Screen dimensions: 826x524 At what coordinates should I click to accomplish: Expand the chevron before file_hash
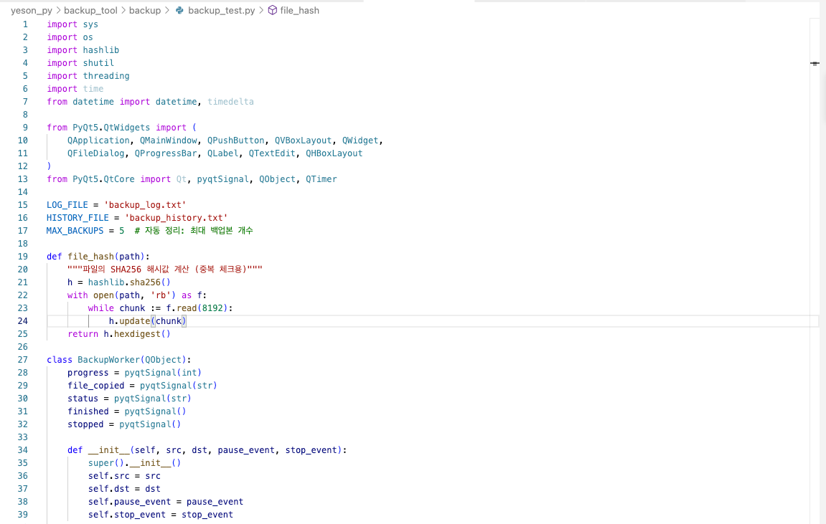261,11
